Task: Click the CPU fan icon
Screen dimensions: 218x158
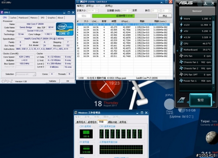Action: click(181, 56)
